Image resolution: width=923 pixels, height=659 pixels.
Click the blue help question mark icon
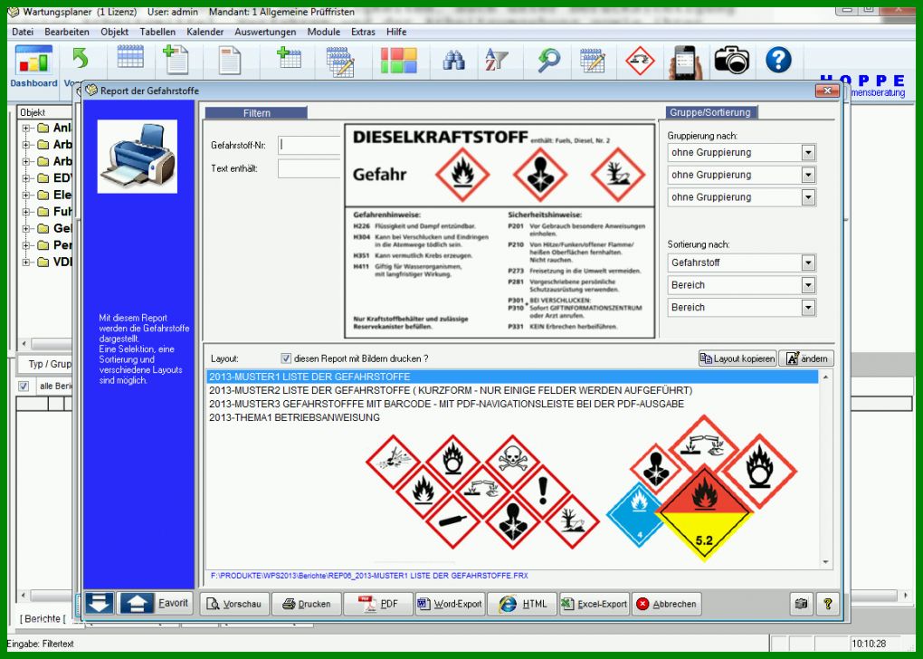tap(778, 60)
